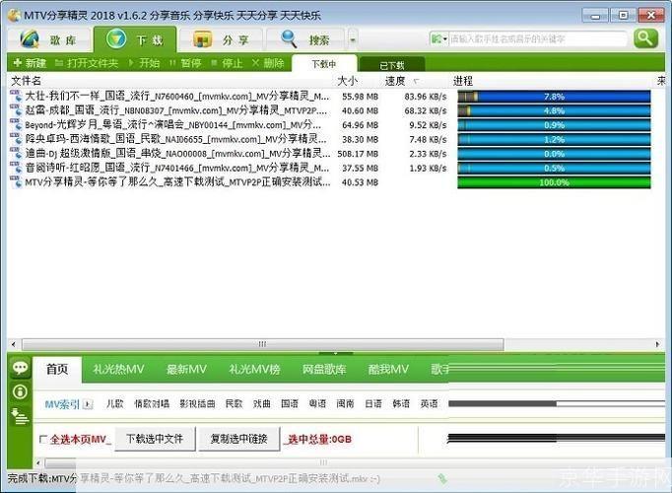This screenshot has height=493, width=672.
Task: Sort by 进程 column header
Action: coord(463,81)
